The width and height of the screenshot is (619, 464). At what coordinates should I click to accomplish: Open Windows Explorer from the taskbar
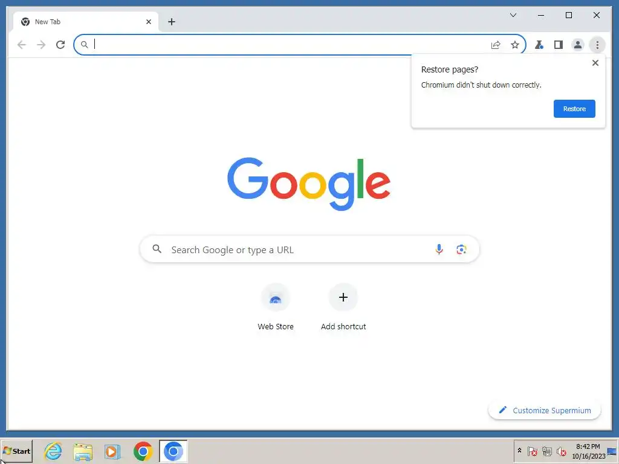pos(83,451)
